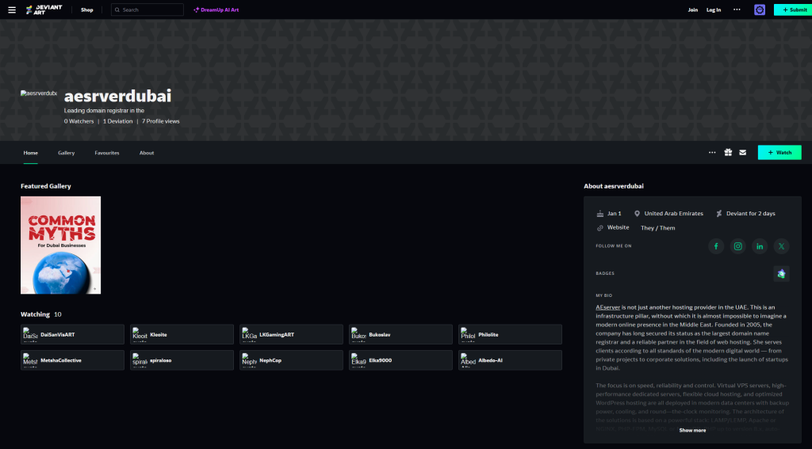Open the Shop menu item

pyautogui.click(x=87, y=10)
